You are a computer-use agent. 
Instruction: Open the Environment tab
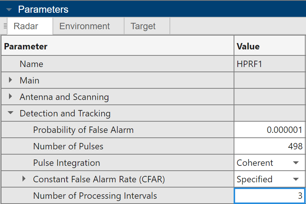point(84,26)
